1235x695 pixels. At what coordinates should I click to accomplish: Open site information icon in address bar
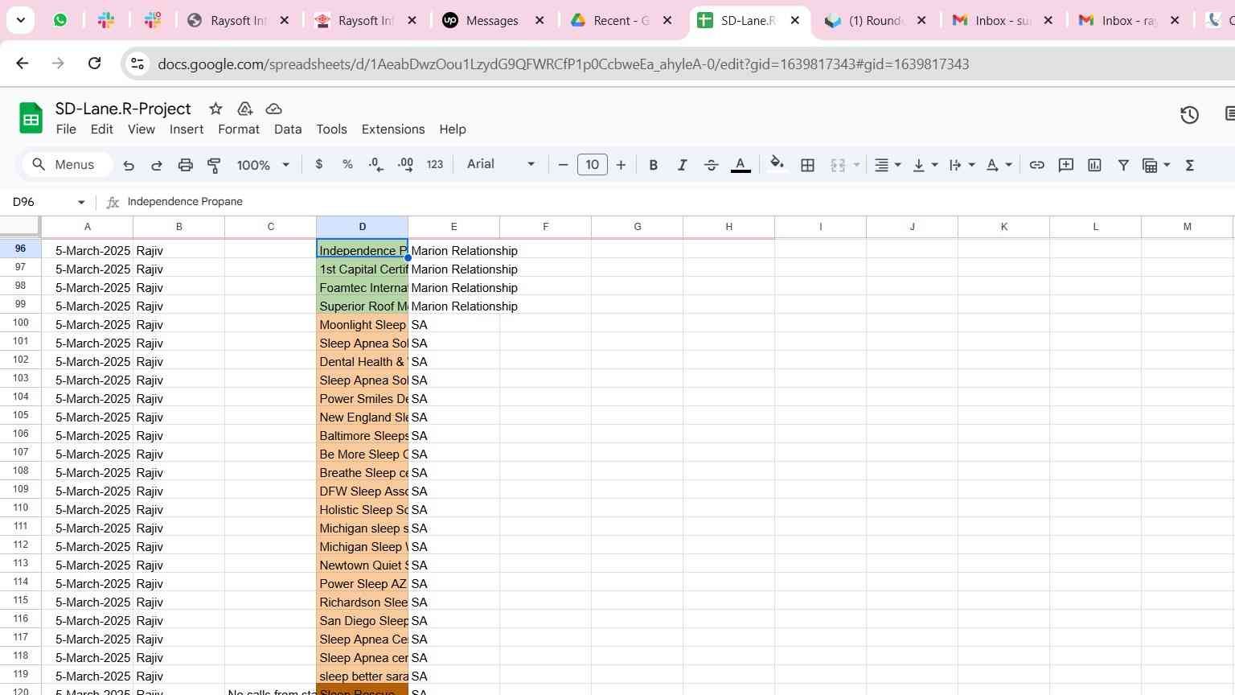(x=137, y=64)
